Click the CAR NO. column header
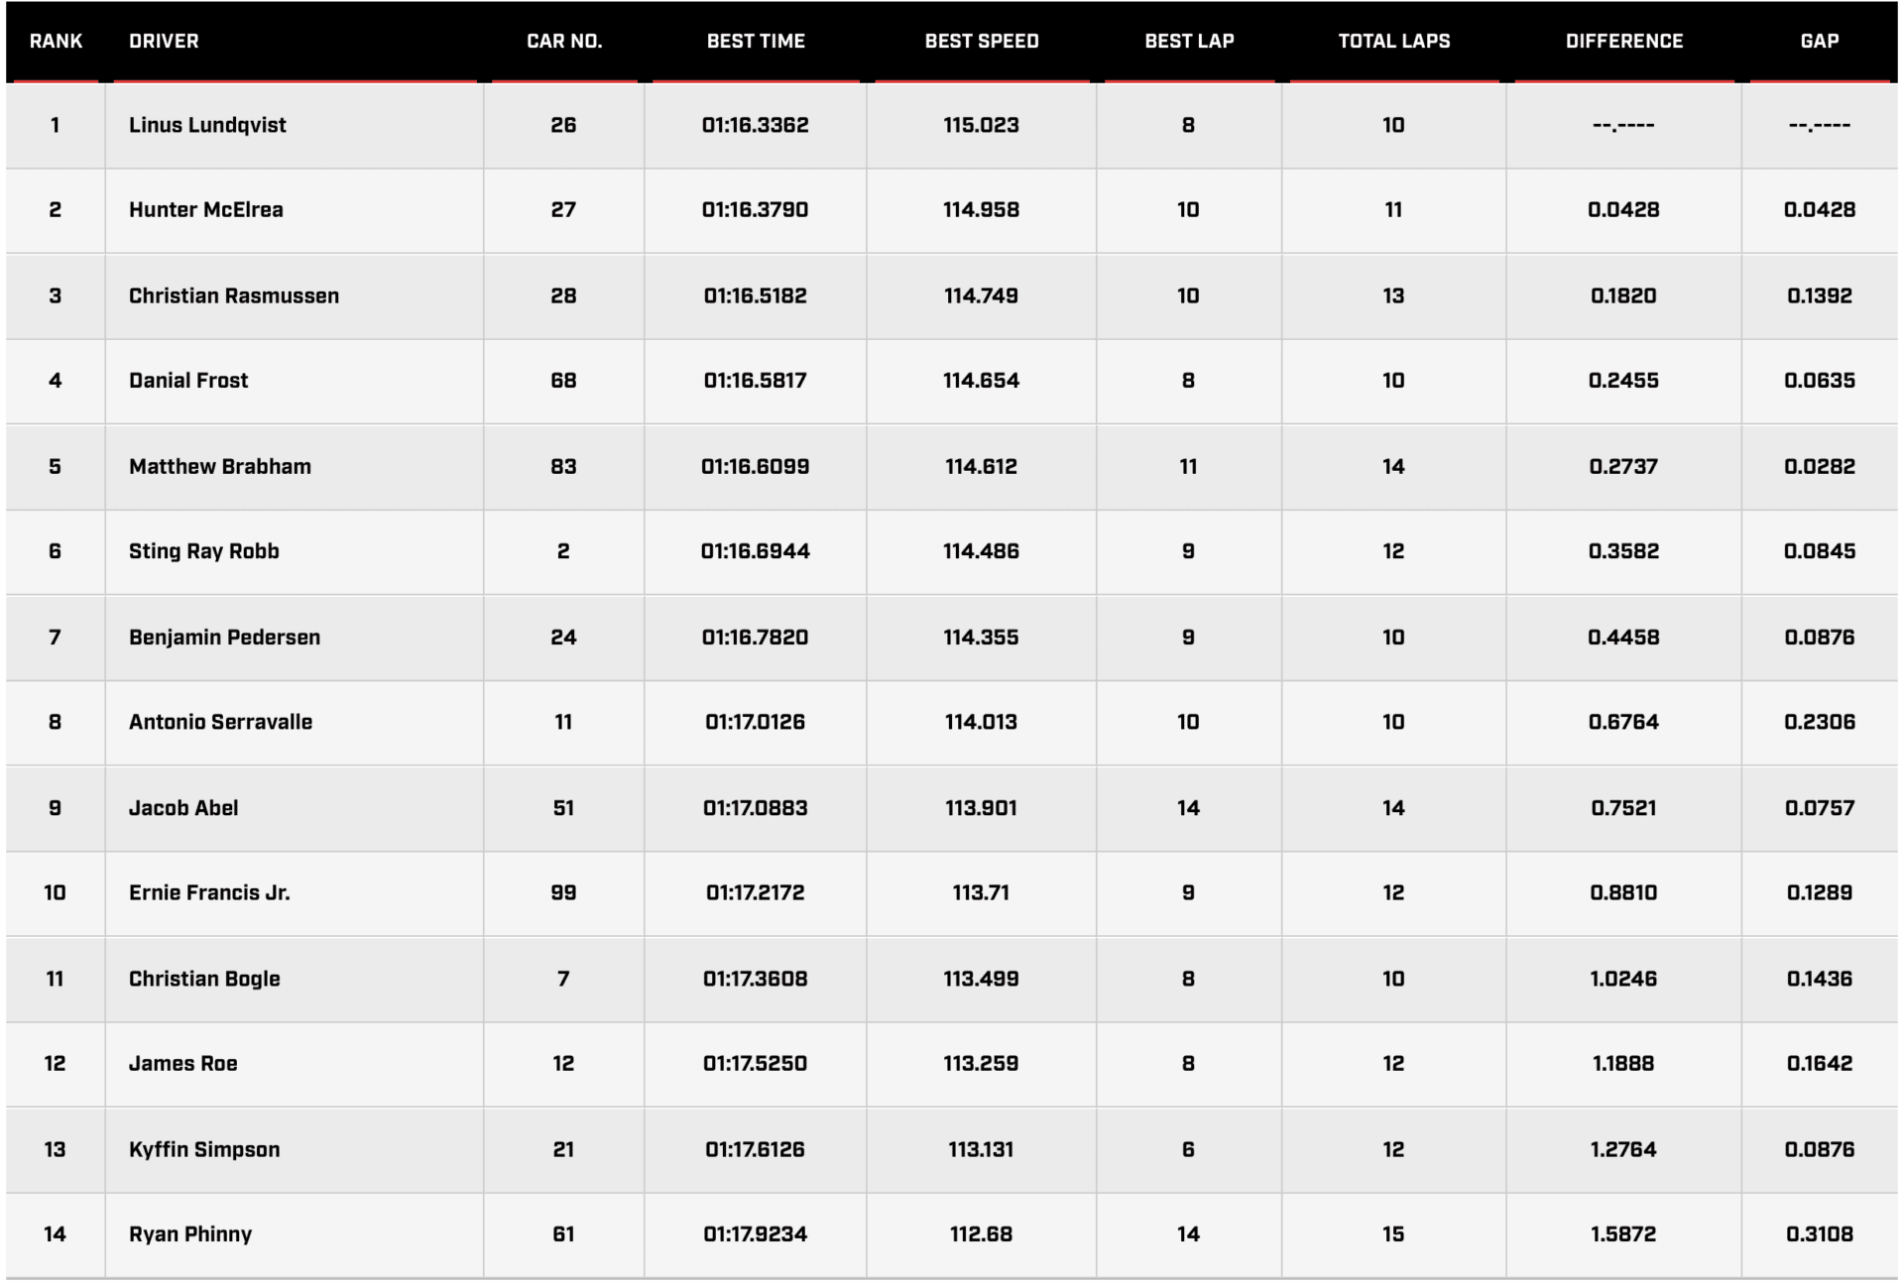This screenshot has height=1286, width=1904. tap(563, 42)
